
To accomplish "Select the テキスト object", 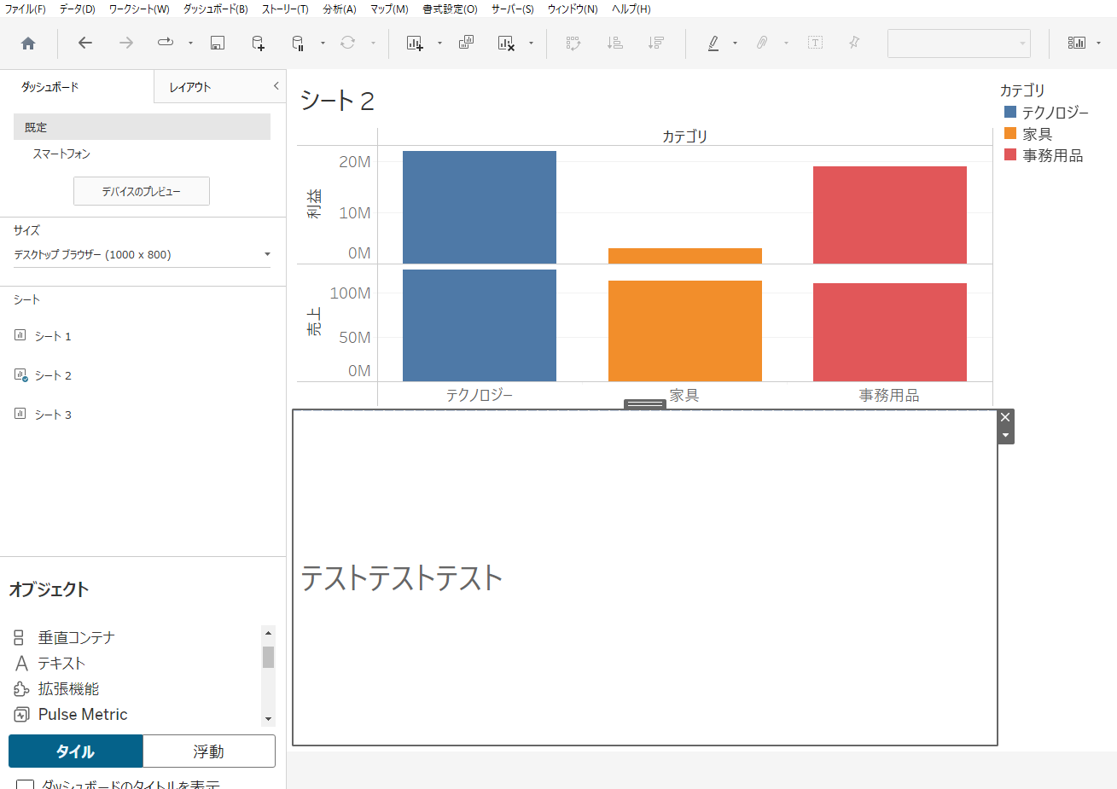I will 61,663.
